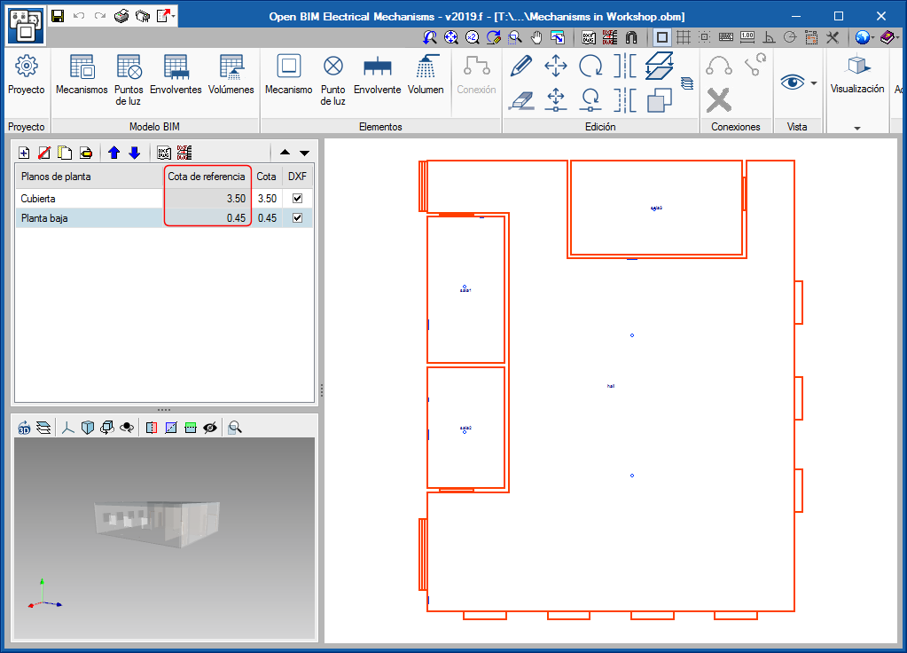Click the black down triangle above table
The height and width of the screenshot is (653, 907).
[304, 153]
